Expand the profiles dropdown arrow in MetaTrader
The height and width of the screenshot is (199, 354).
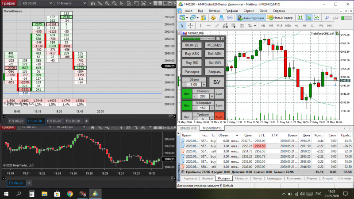pyautogui.click(x=197, y=18)
